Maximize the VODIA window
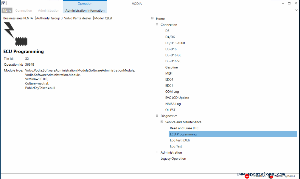The image size is (300, 179). tap(289, 3)
